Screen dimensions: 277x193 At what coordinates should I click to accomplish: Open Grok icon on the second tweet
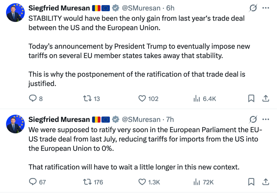[253, 119]
